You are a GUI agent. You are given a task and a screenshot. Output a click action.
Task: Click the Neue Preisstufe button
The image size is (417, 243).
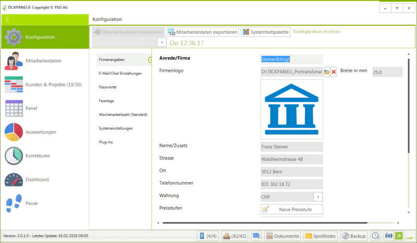291,209
